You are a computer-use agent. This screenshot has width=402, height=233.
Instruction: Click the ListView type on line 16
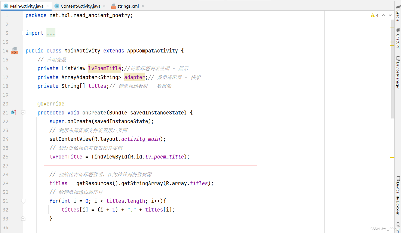[73, 68]
